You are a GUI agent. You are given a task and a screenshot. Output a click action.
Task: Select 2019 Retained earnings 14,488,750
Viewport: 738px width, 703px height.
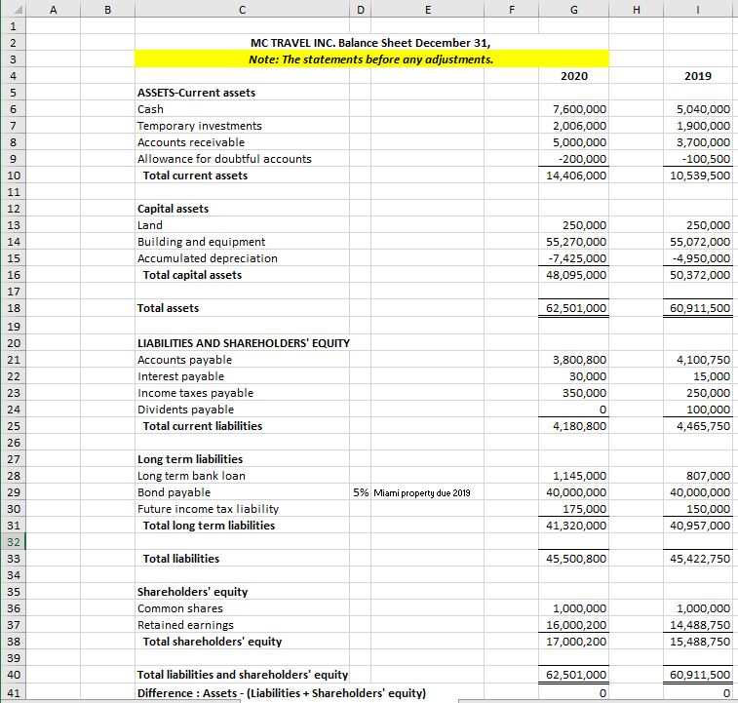pyautogui.click(x=697, y=624)
